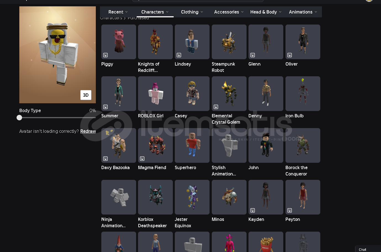Image resolution: width=381 pixels, height=252 pixels.
Task: Select the Iron Bulb character thumbnail
Action: [x=303, y=94]
